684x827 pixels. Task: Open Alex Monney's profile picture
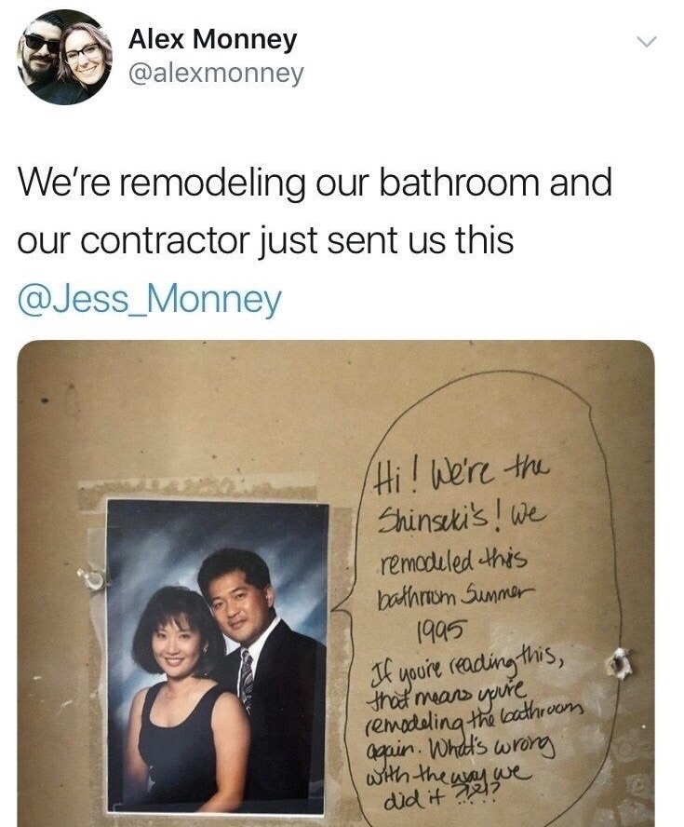click(x=65, y=57)
